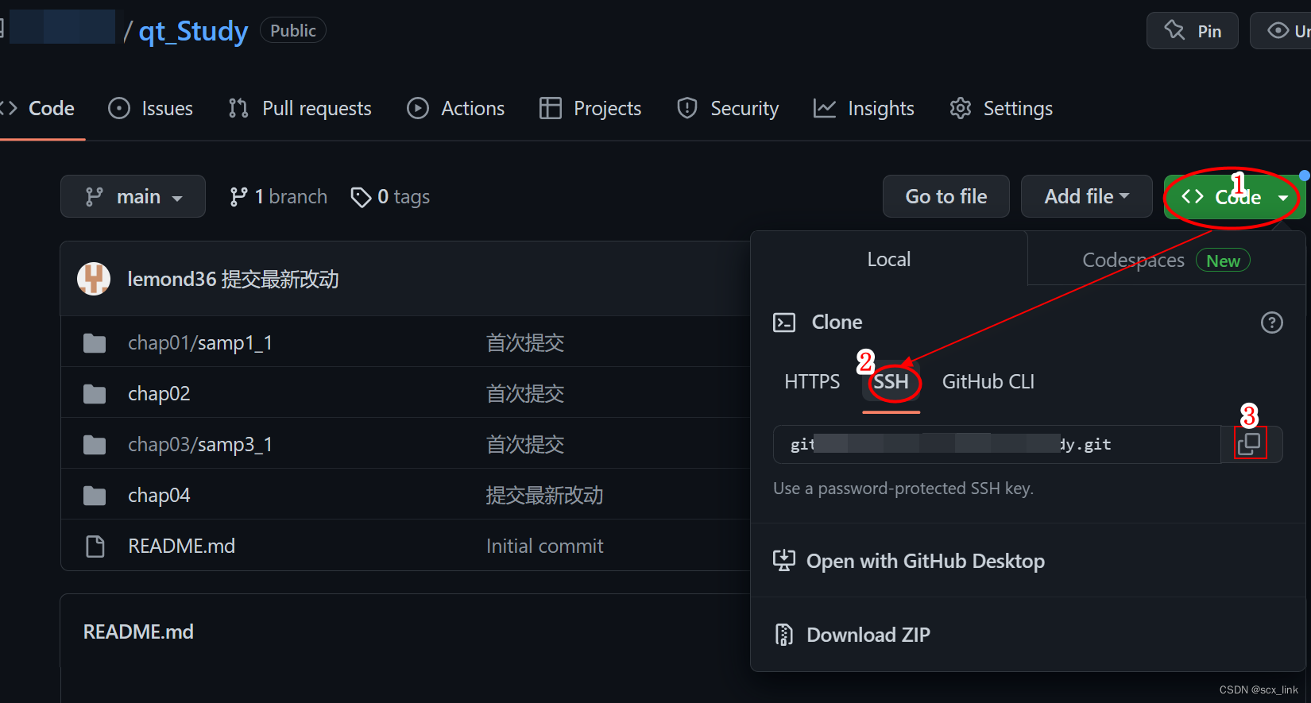Open the main branch selector dropdown
The height and width of the screenshot is (703, 1311).
(133, 196)
